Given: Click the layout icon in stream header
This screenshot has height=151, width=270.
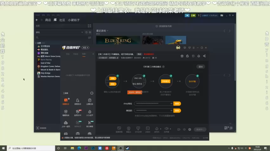Looking at the screenshot, I should click(x=193, y=56).
